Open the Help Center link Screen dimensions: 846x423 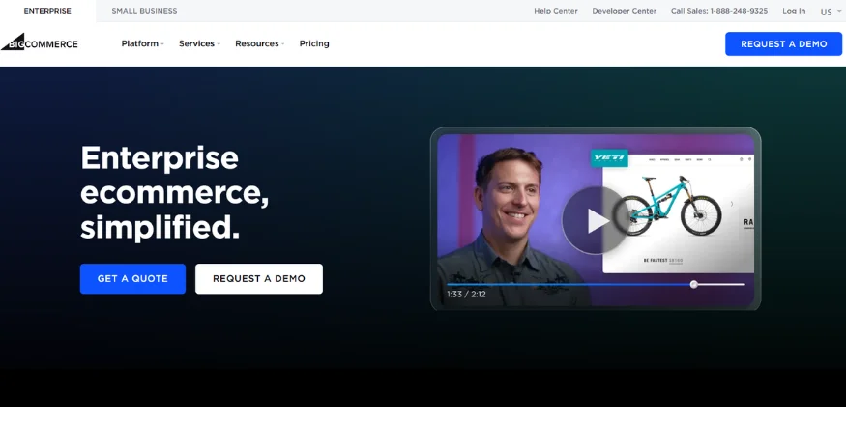pos(556,11)
